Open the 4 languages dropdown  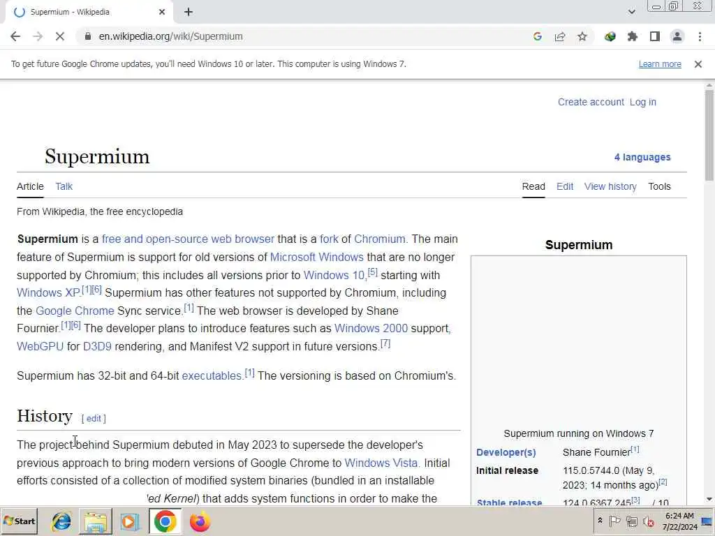(x=642, y=157)
